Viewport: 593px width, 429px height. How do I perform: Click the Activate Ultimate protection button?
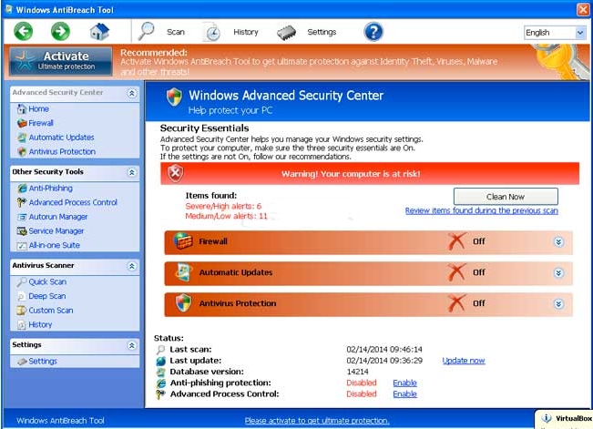(x=60, y=61)
